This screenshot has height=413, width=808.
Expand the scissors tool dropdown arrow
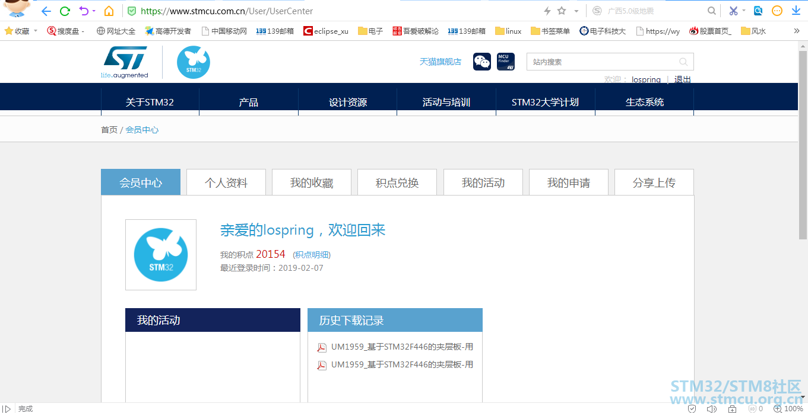(x=743, y=11)
